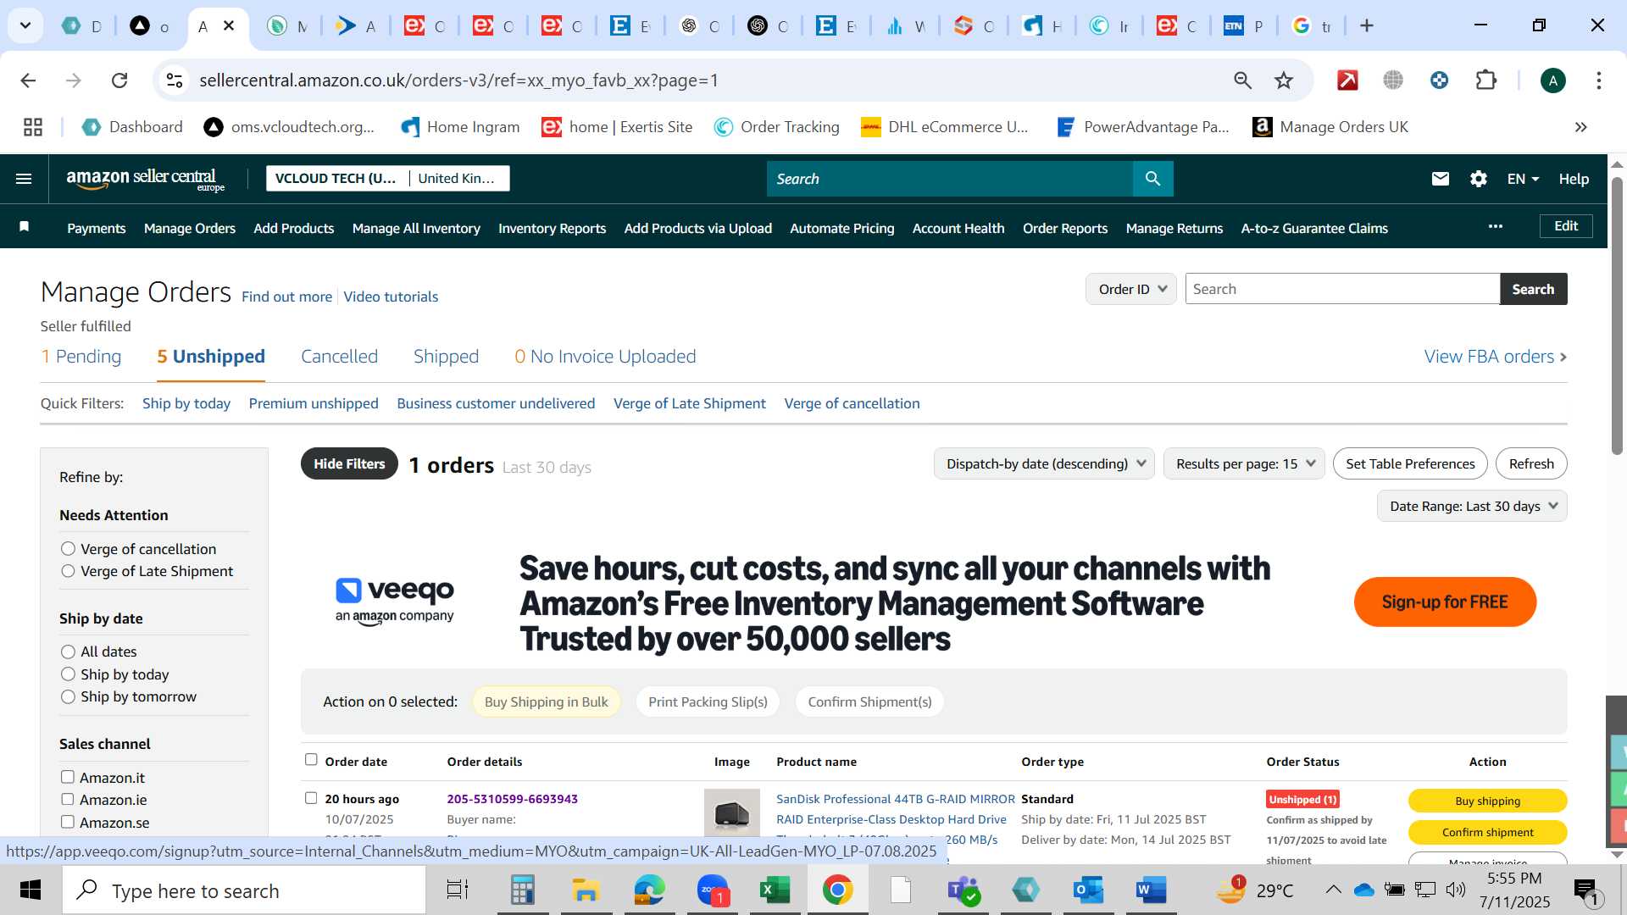Open the No Invoice Uploaded tab
The image size is (1627, 915).
[605, 357]
